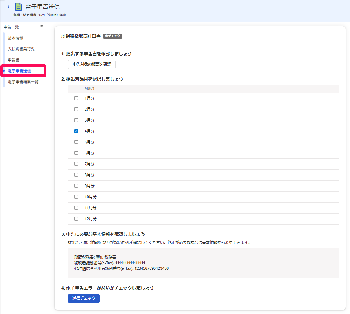Check the 6月分 checkbox
This screenshot has height=314, width=350.
[76, 153]
